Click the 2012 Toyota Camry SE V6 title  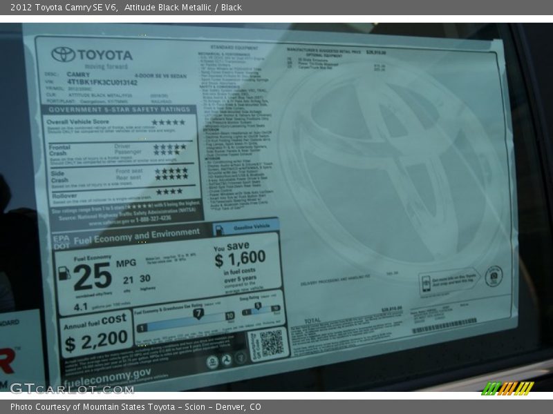[x=60, y=7]
